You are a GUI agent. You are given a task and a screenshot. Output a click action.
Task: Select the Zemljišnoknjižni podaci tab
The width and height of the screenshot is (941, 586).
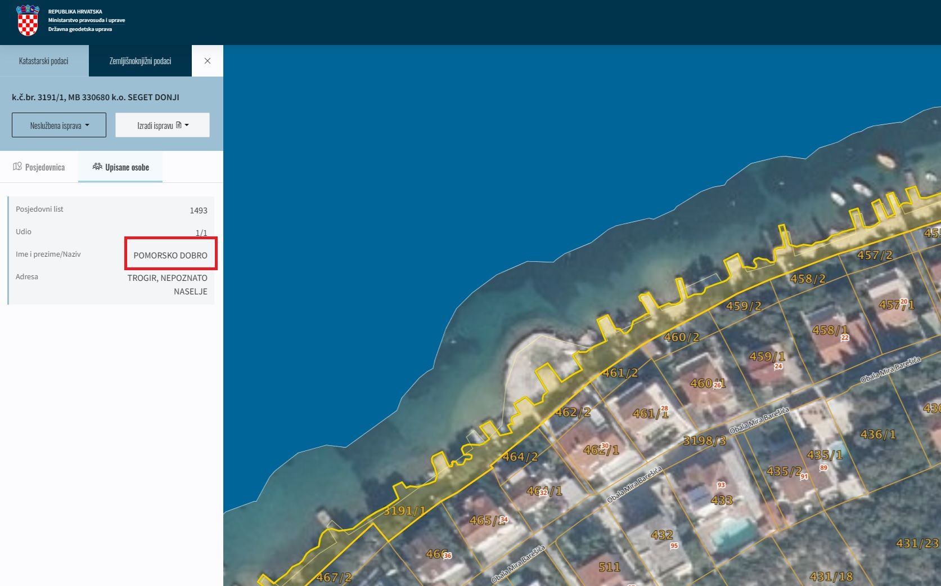pos(140,61)
